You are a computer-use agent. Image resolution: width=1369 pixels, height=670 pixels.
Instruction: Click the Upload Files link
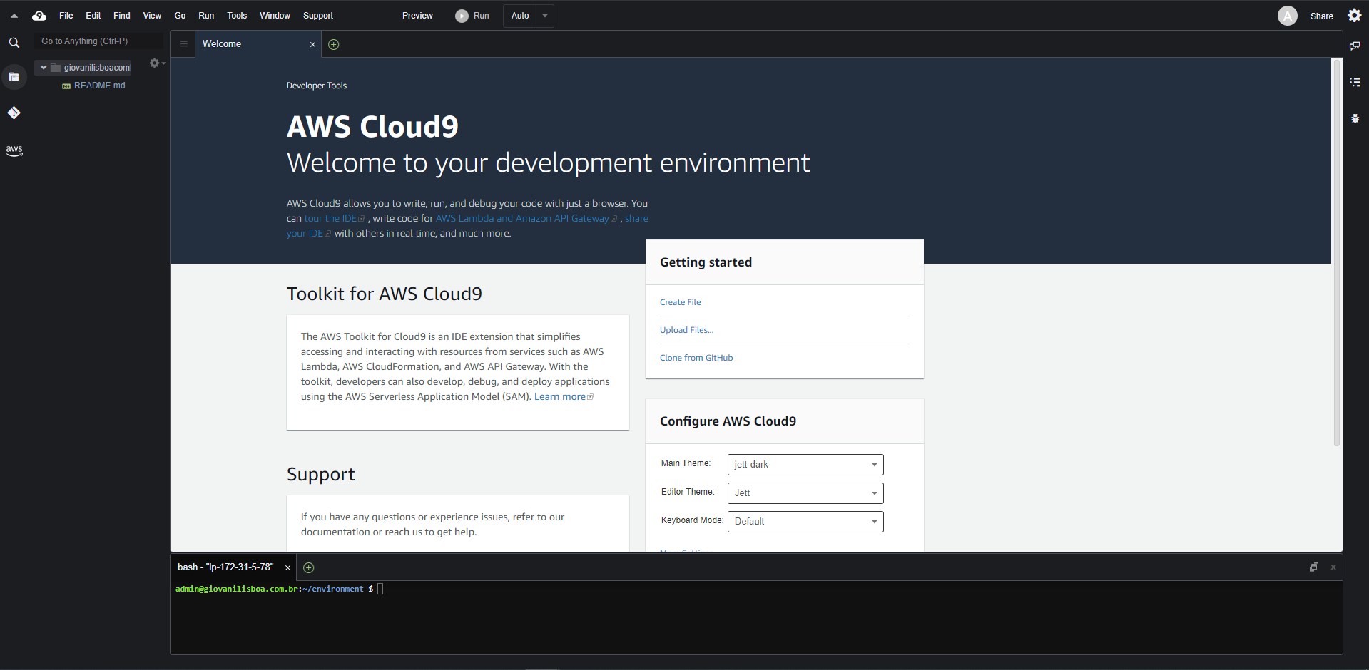pyautogui.click(x=686, y=330)
